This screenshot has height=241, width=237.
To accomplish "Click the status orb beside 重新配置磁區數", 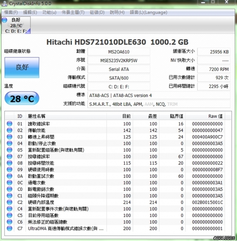I will (10, 150).
